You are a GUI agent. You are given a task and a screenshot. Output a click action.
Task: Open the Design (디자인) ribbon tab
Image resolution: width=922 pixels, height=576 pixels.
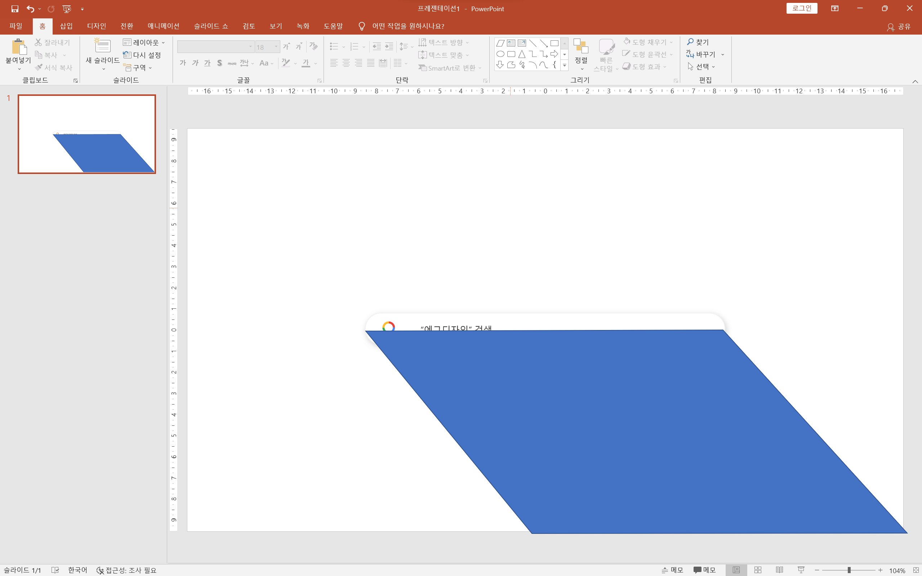[x=97, y=26]
